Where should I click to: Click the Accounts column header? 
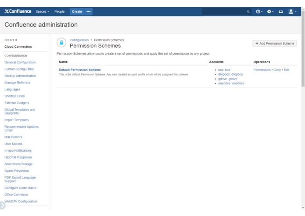coord(216,62)
